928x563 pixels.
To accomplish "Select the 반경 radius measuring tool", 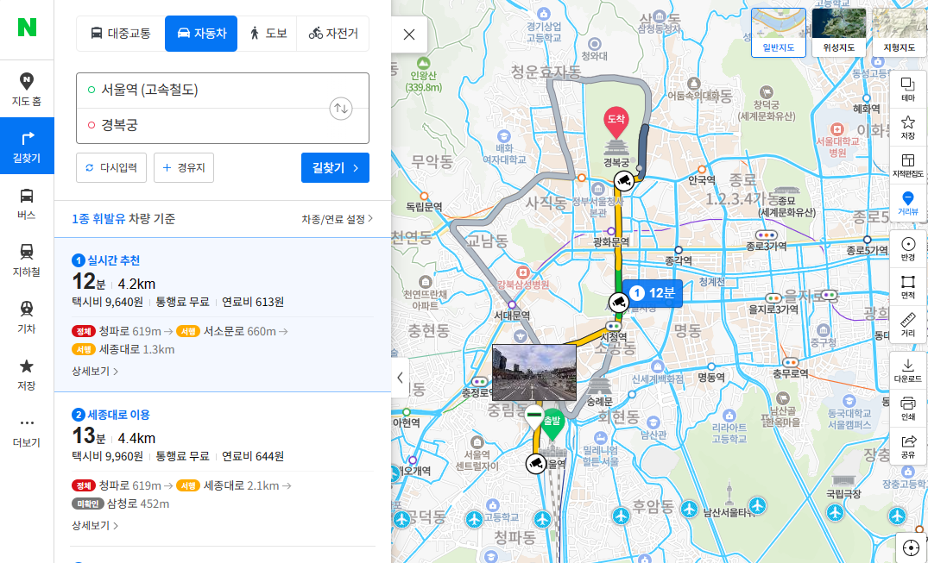I will (908, 248).
